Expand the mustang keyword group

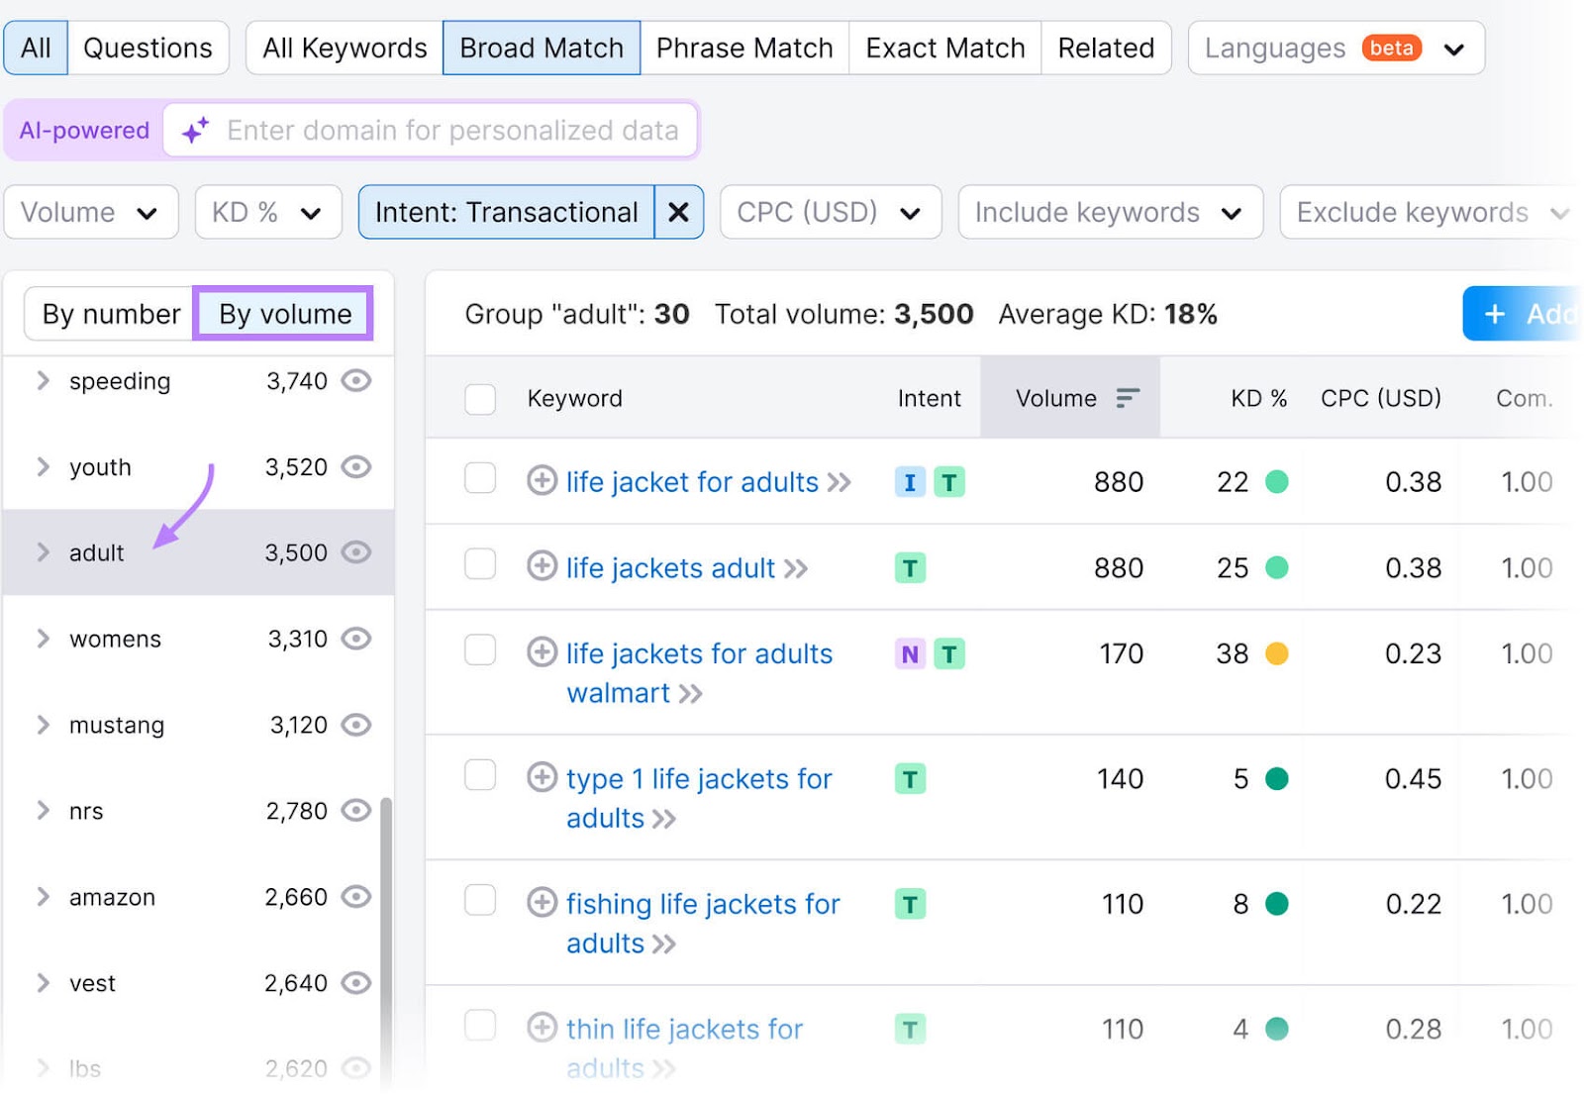coord(43,725)
